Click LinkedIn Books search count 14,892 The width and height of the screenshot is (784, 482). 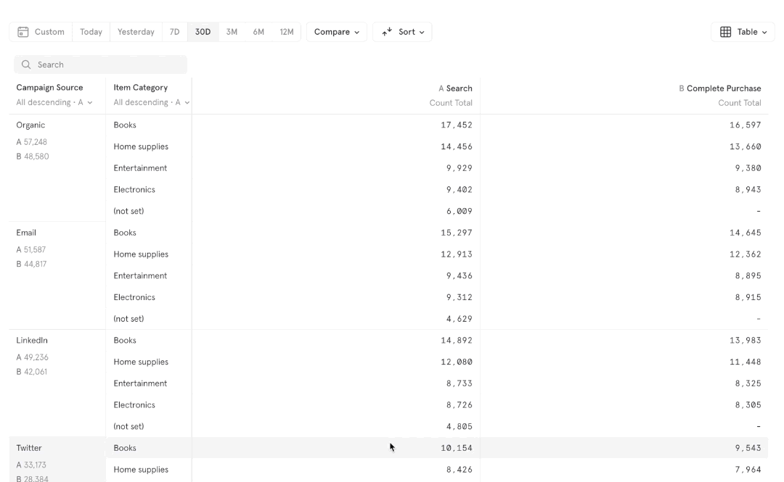tap(457, 341)
